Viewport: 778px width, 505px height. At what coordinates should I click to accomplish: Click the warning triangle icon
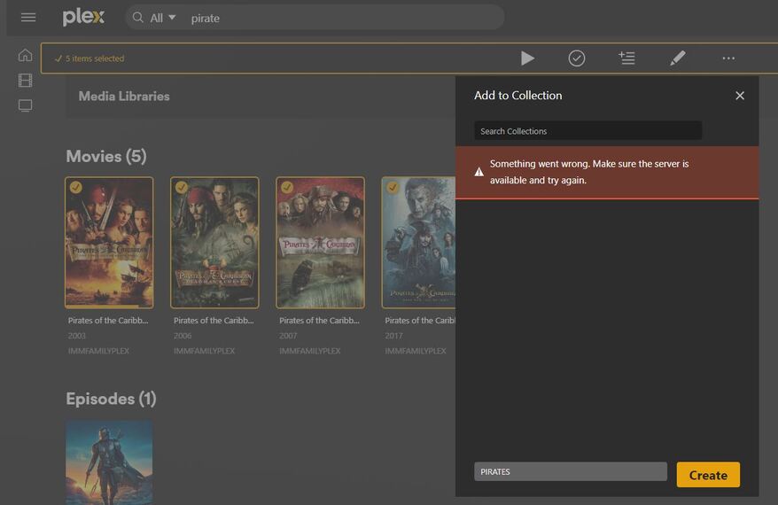coord(478,172)
